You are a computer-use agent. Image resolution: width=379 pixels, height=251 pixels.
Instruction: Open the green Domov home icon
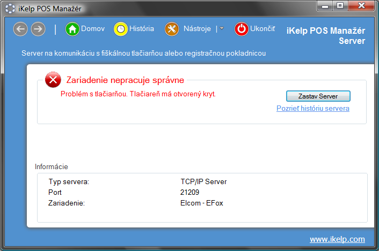click(x=72, y=29)
